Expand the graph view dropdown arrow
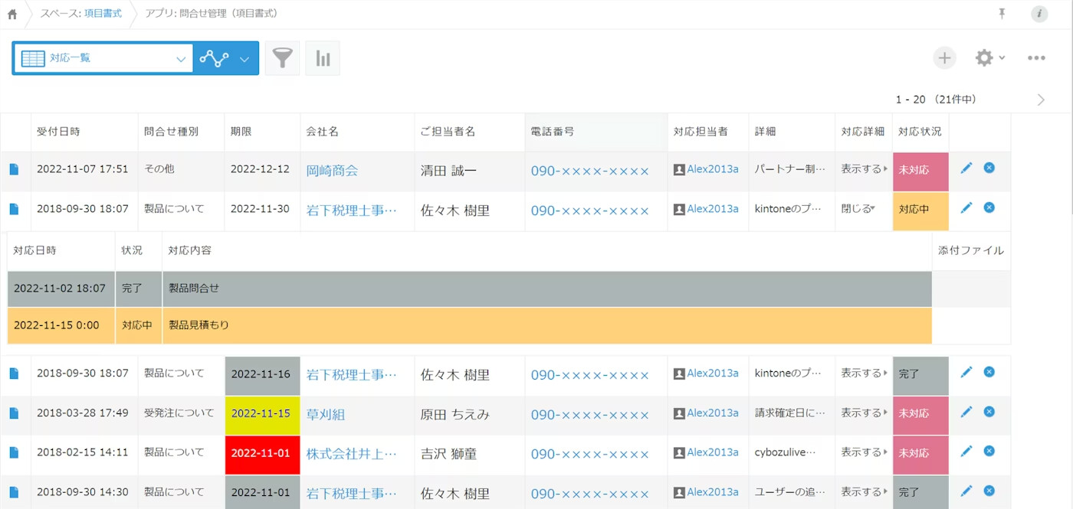The height and width of the screenshot is (509, 1073). click(244, 59)
